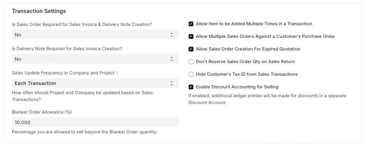Click the chevron arrows on Sales Order Required select

pyautogui.click(x=172, y=35)
